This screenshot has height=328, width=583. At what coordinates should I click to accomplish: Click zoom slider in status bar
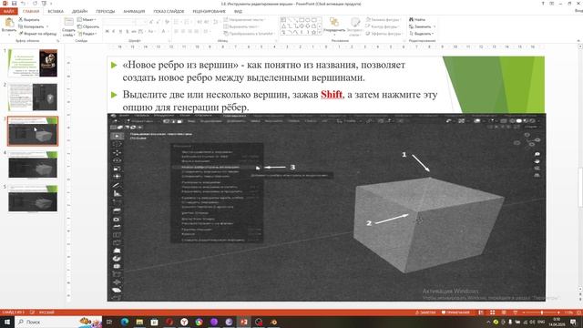[542, 313]
